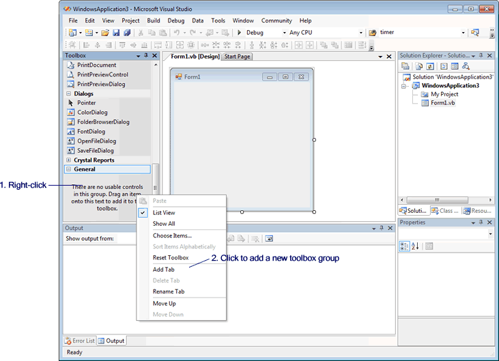Toggle auto-hide pin on Output panel
499x361 pixels.
pos(380,228)
